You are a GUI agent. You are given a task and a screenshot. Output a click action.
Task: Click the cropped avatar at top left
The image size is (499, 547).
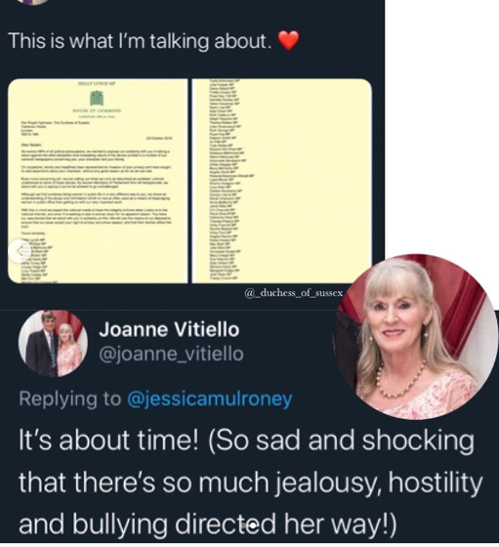tap(36, 2)
